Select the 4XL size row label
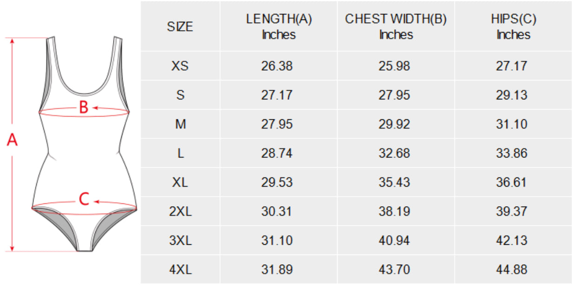Screen dimensions: 572x287 (180, 269)
